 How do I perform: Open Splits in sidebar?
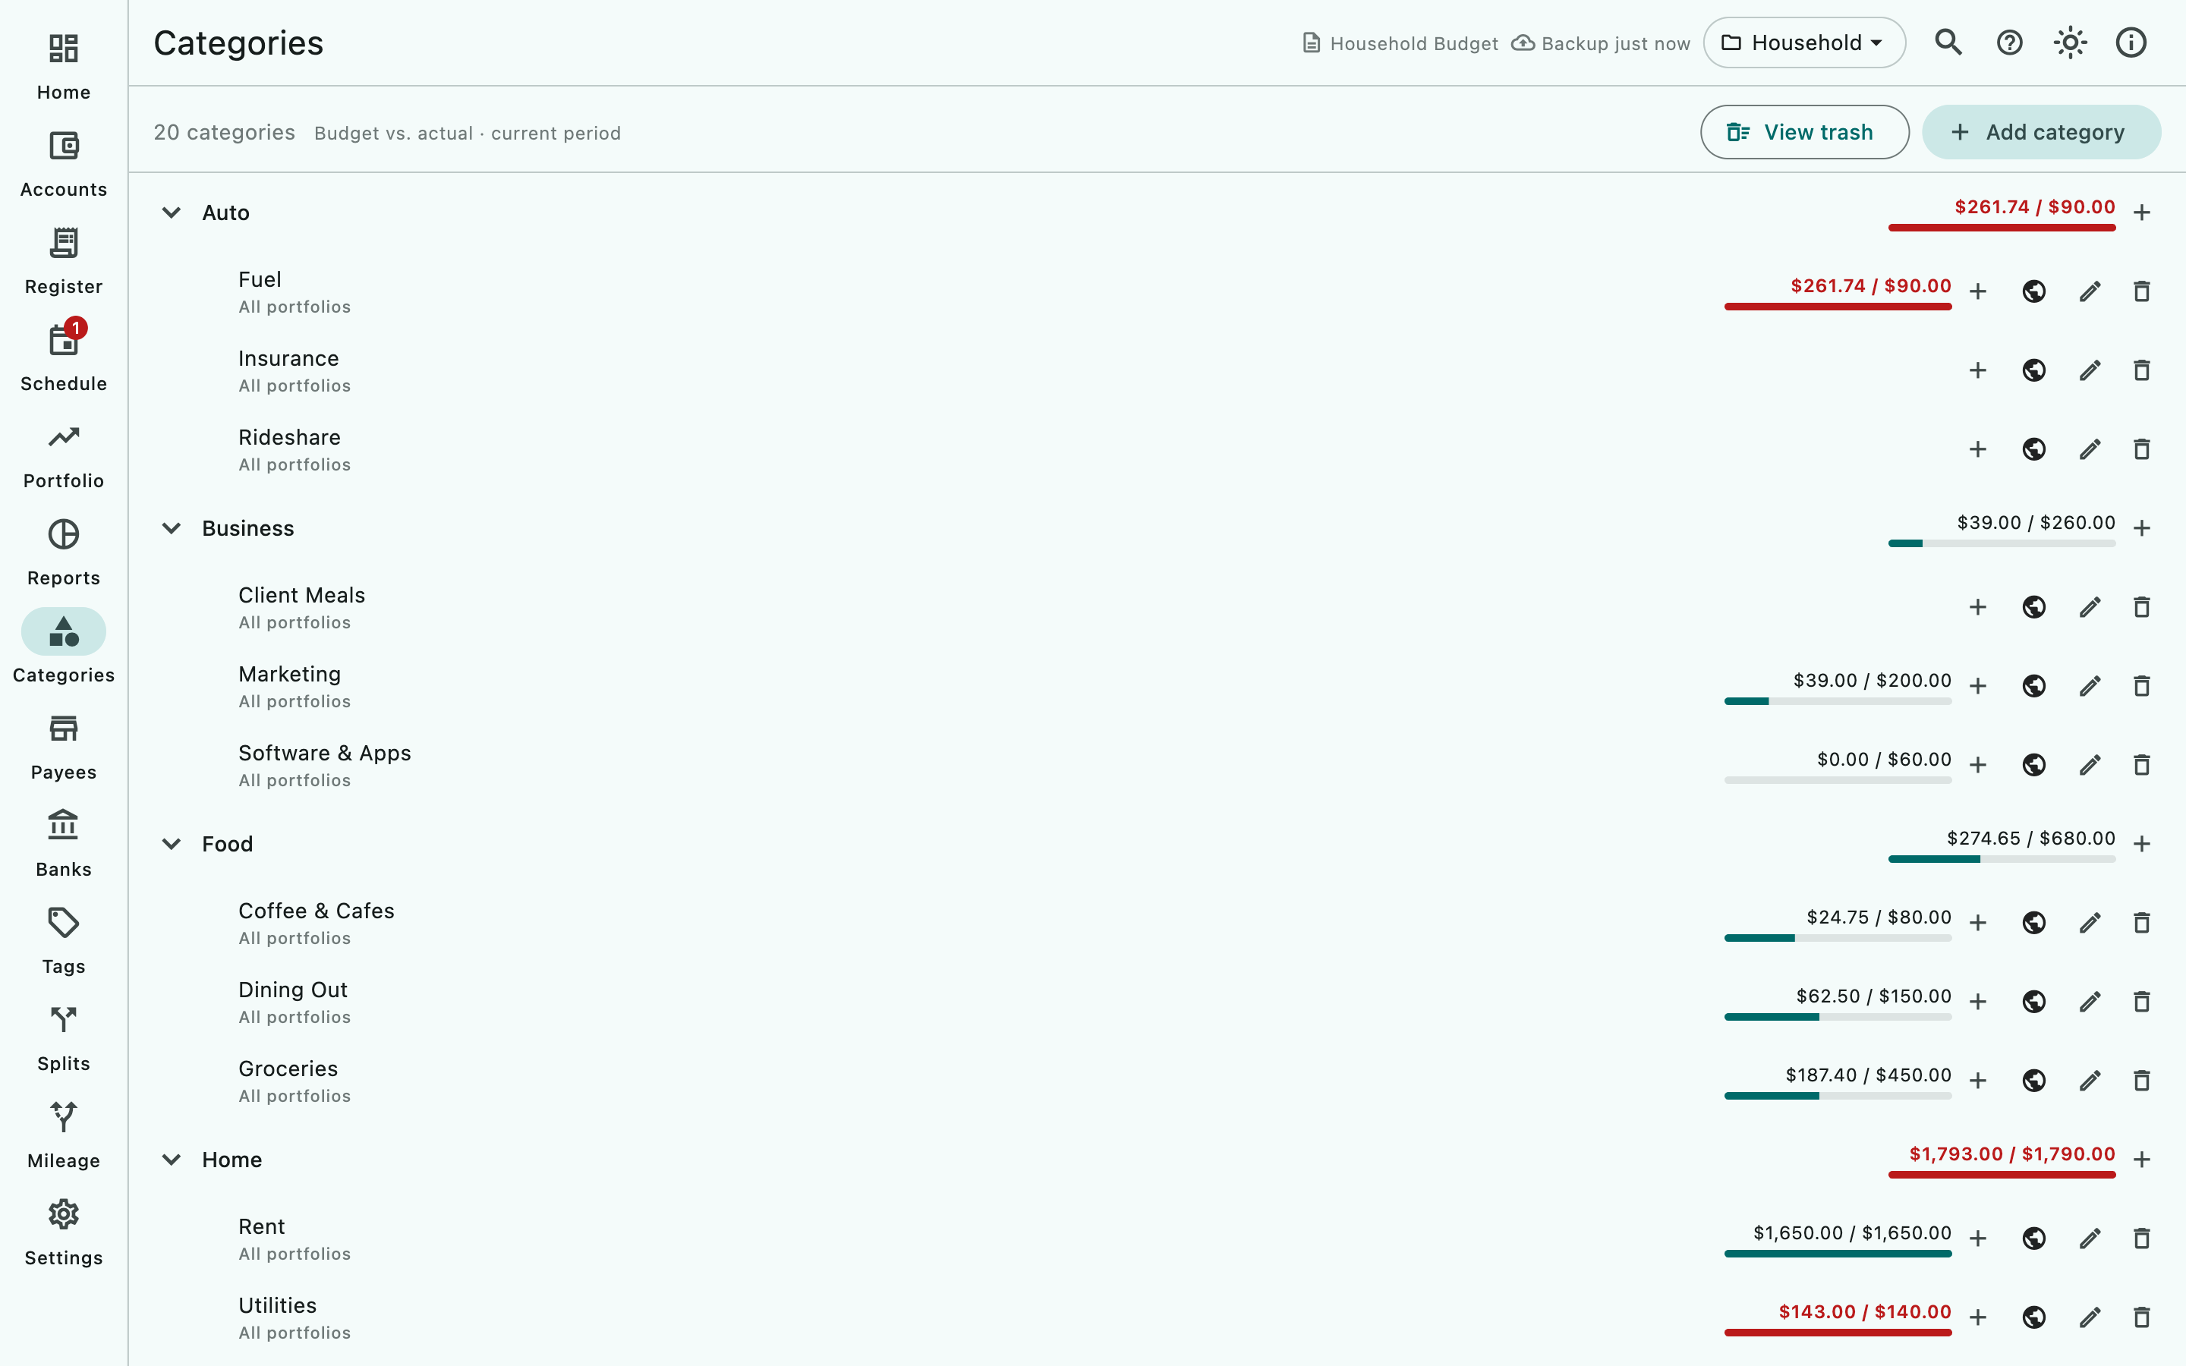click(x=63, y=1038)
